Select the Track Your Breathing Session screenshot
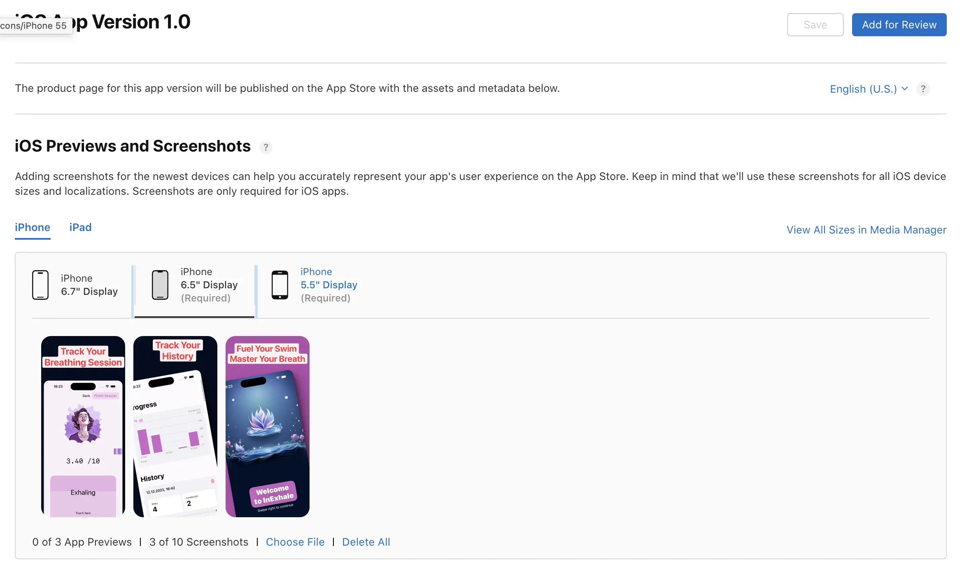This screenshot has width=969, height=579. point(83,427)
